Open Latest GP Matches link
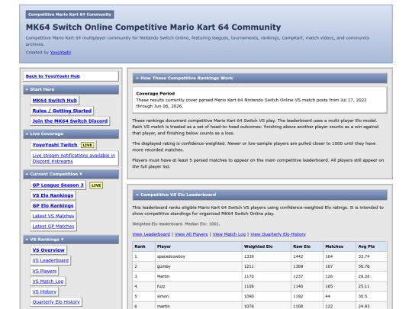This screenshot has height=309, width=412. [53, 227]
